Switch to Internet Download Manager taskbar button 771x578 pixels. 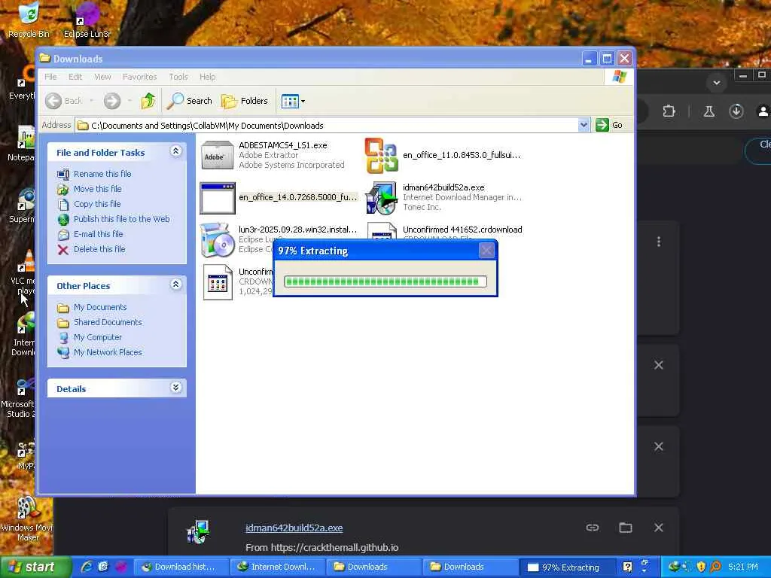pyautogui.click(x=277, y=567)
